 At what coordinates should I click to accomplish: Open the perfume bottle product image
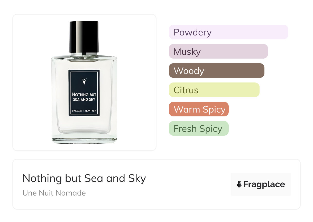[x=84, y=82]
